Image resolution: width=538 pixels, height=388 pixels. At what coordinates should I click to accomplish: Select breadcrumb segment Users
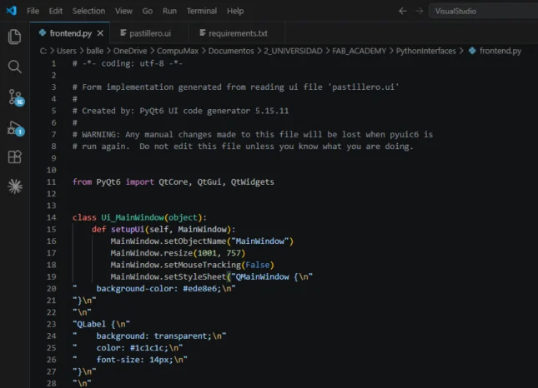pos(67,51)
